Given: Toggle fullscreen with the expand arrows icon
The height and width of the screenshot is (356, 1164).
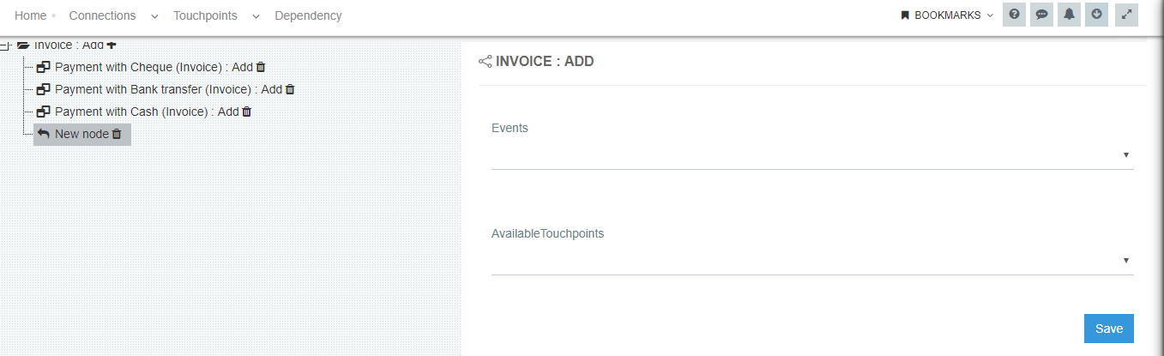Looking at the screenshot, I should click(x=1126, y=15).
